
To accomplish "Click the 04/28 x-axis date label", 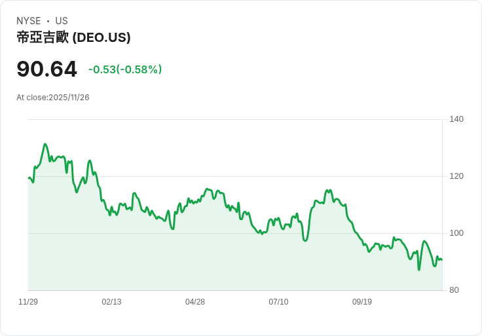I will 195,302.
